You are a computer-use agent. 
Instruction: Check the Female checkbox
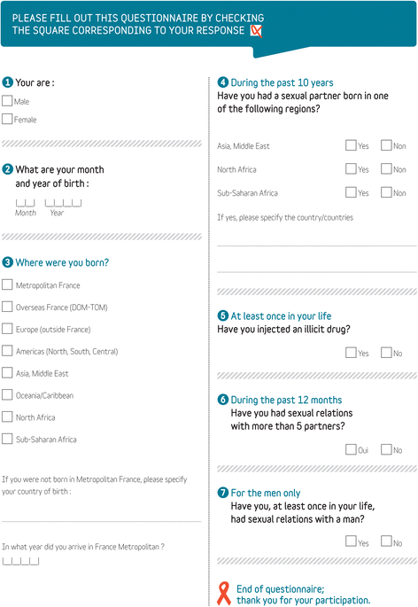tap(7, 119)
